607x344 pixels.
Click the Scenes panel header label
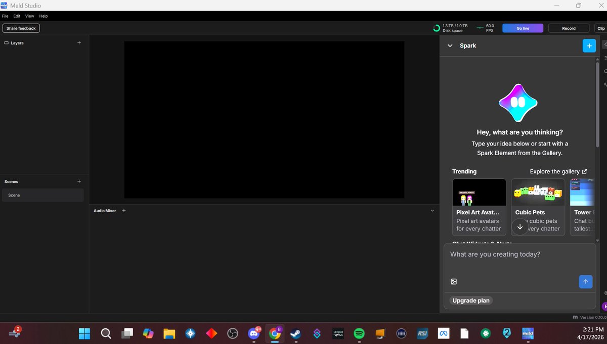click(11, 181)
